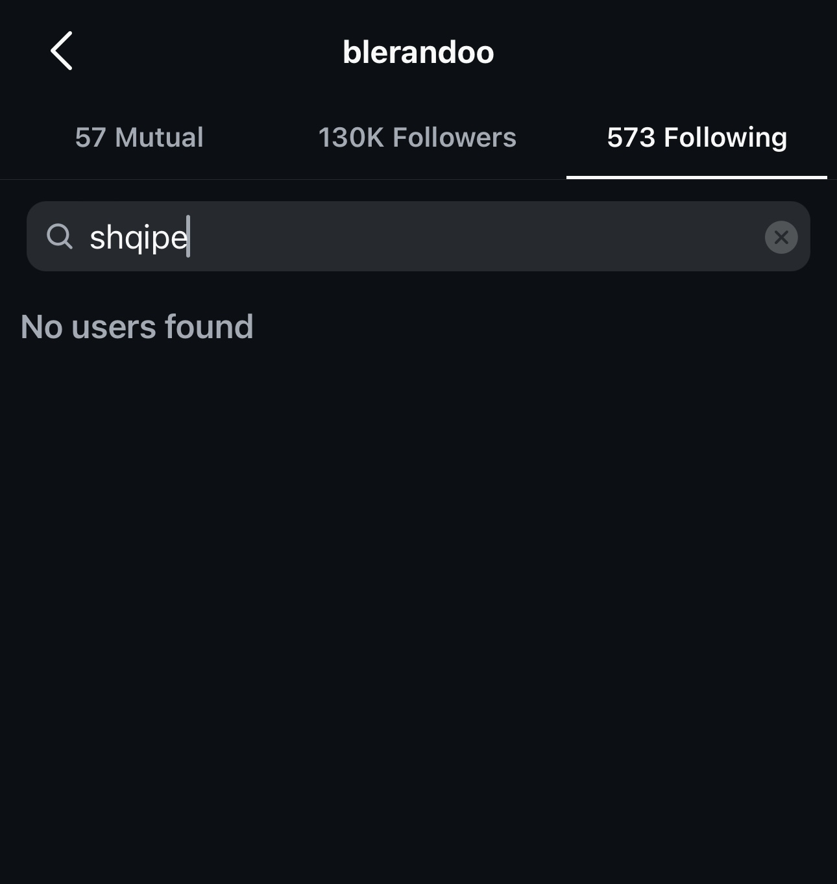The height and width of the screenshot is (884, 837).
Task: Click the active Following tab label
Action: (x=697, y=138)
